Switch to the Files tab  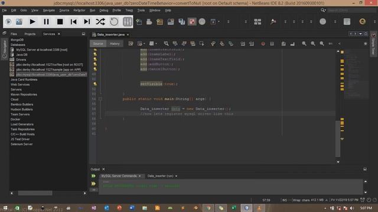click(x=14, y=34)
